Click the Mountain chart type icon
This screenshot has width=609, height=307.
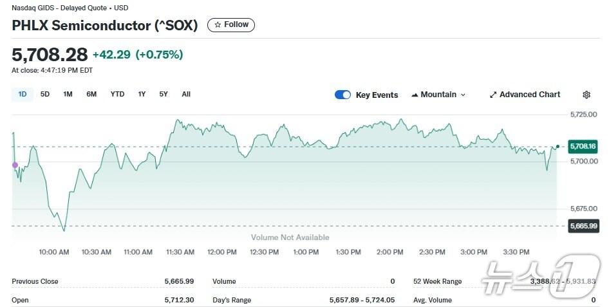[x=415, y=95]
